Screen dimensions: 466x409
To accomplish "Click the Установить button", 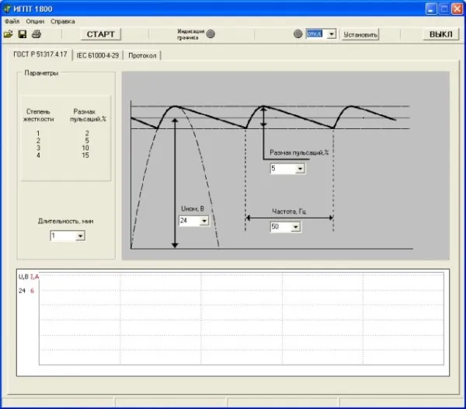I will tap(361, 35).
